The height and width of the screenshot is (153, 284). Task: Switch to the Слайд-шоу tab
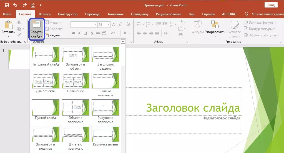point(140,14)
